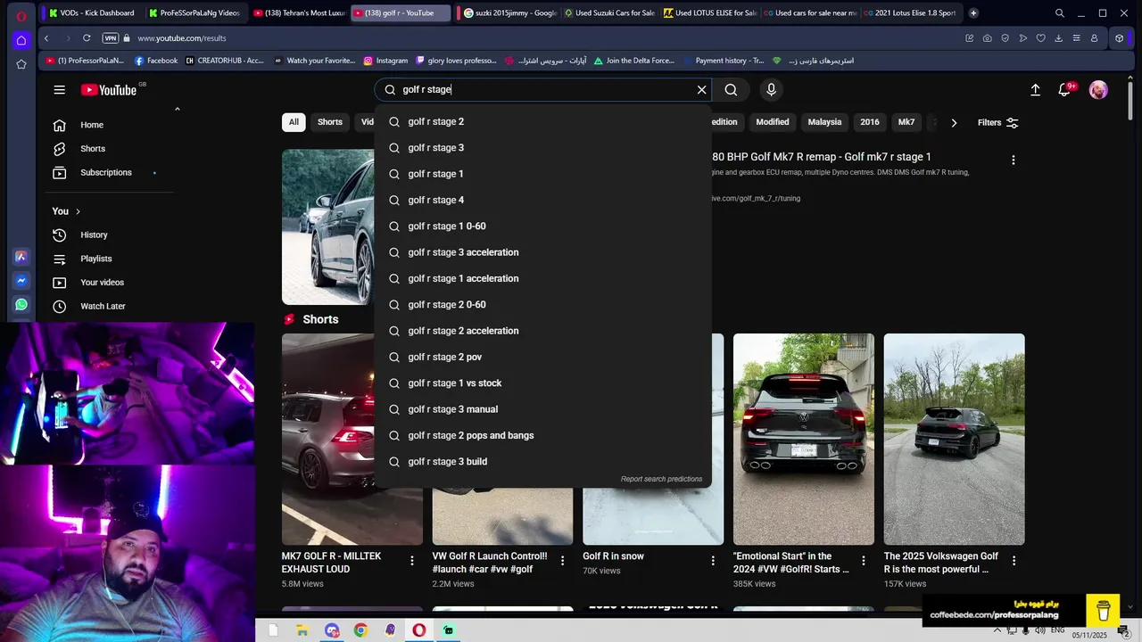1142x642 pixels.
Task: Select the Mk7 filter chip
Action: 906,122
